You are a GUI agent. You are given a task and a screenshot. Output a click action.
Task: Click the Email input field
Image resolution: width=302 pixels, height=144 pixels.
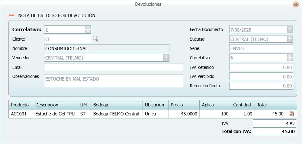[114, 67]
